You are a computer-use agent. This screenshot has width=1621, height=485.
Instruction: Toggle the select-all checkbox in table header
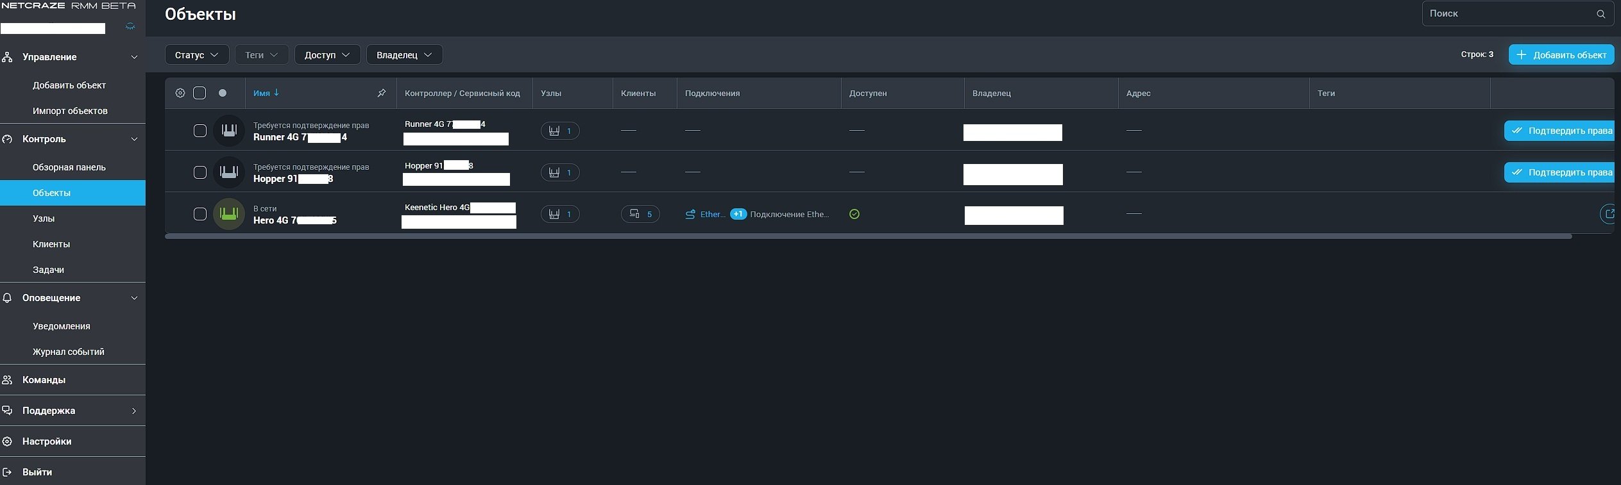200,93
